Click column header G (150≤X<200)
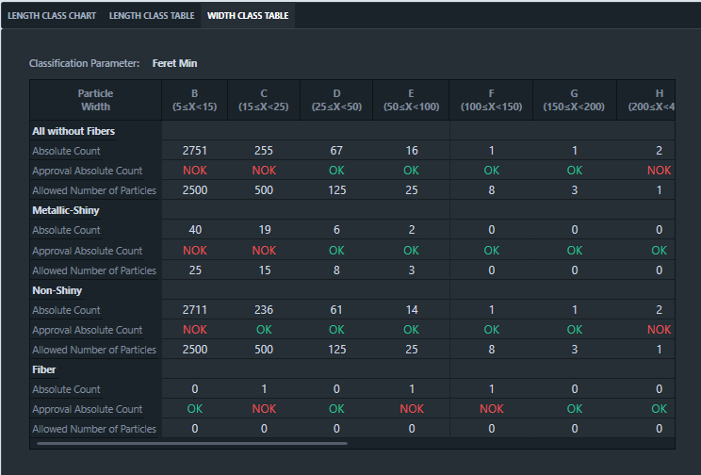The height and width of the screenshot is (475, 701). pos(574,100)
